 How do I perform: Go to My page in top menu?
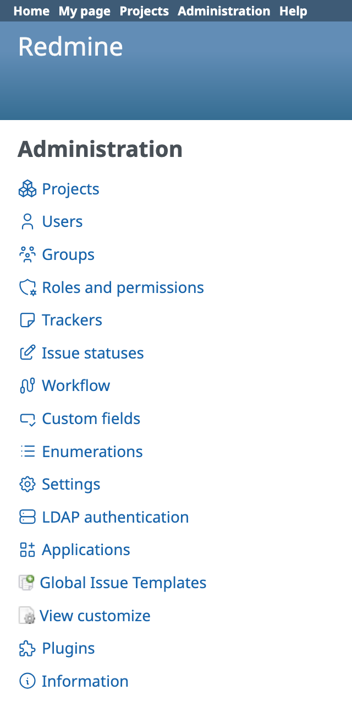84,11
